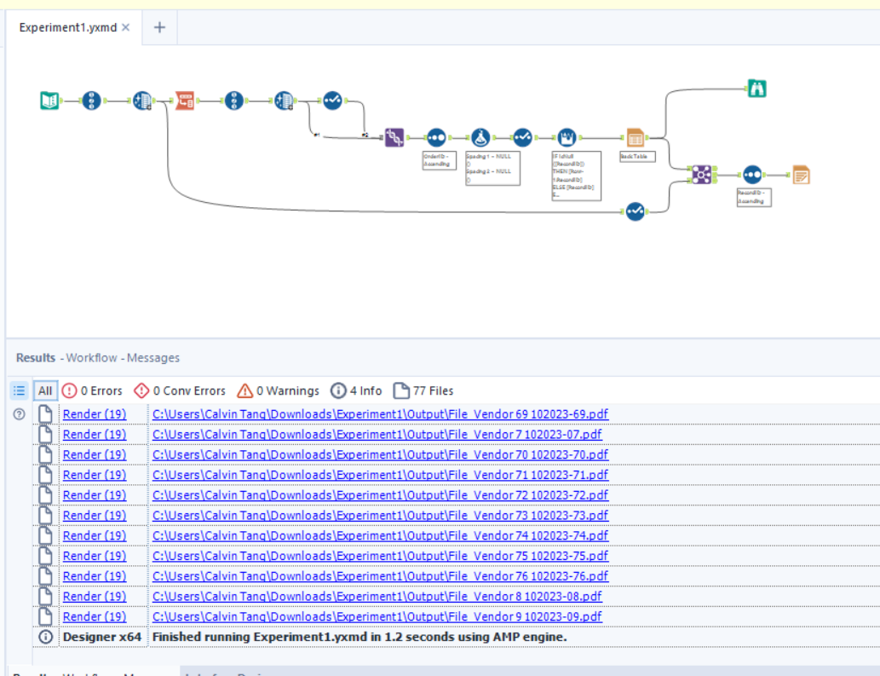Viewport: 880px width, 676px height.
Task: Select the Sort tool annotated OrderID Ascending
Action: pos(435,136)
